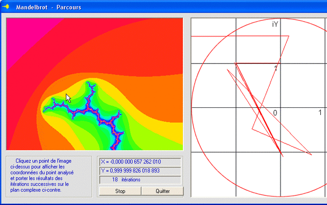Select the X coordinate value field
The image size is (327, 205).
click(141, 162)
